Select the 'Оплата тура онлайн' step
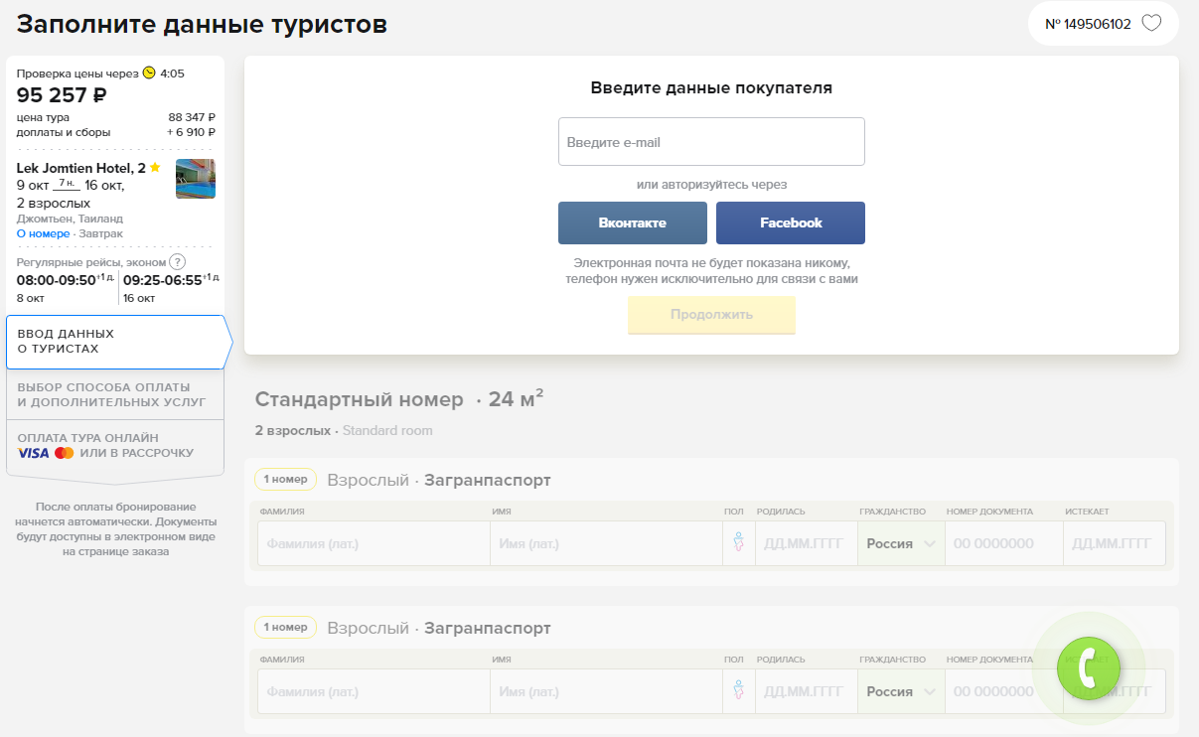Image resolution: width=1199 pixels, height=737 pixels. pos(115,445)
